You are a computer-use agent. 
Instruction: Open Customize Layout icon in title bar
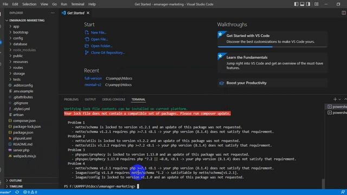pyautogui.click(x=317, y=4)
